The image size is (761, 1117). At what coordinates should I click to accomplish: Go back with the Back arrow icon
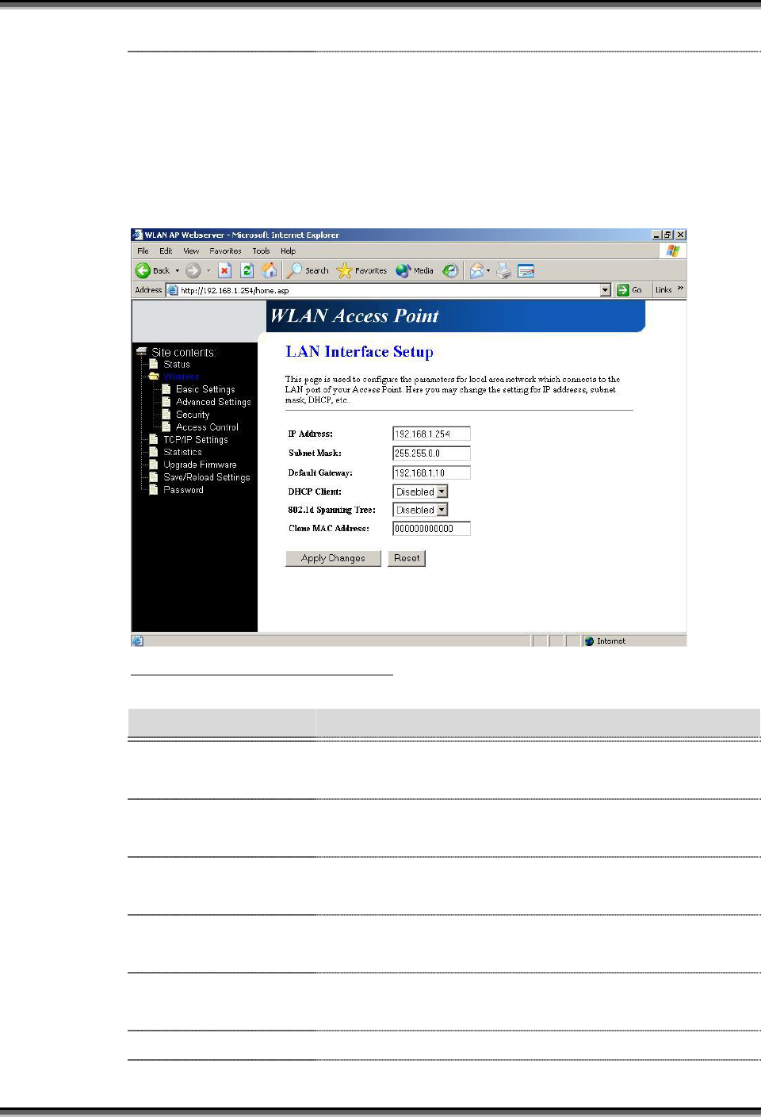143,270
